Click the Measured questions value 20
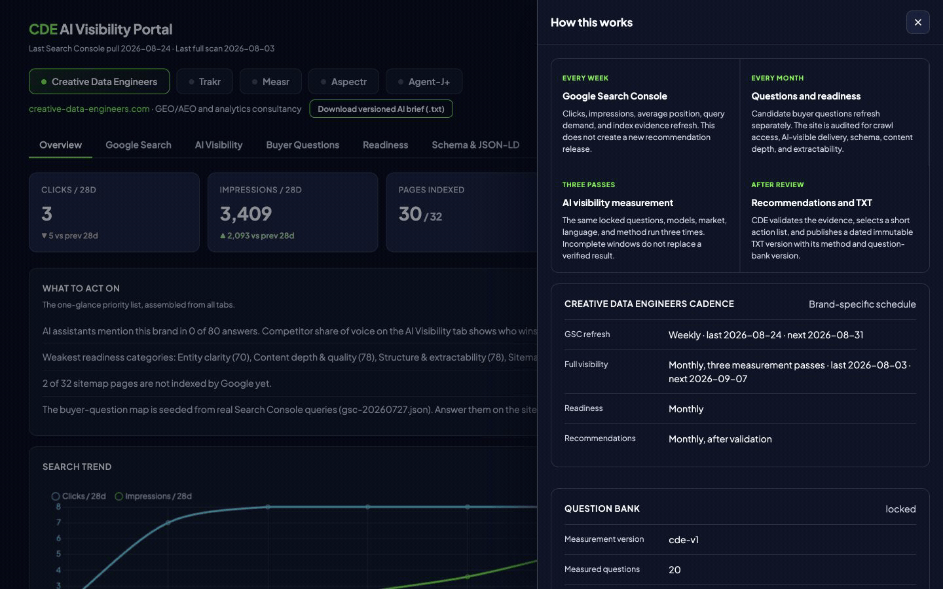The height and width of the screenshot is (589, 943). (675, 570)
